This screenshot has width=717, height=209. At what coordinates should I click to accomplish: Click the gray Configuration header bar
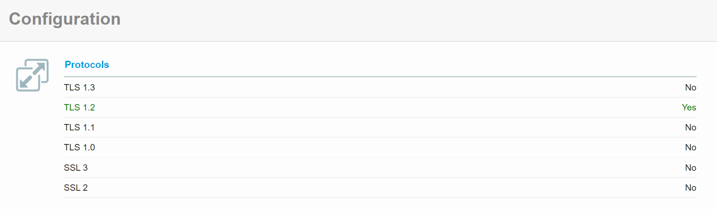pyautogui.click(x=358, y=20)
